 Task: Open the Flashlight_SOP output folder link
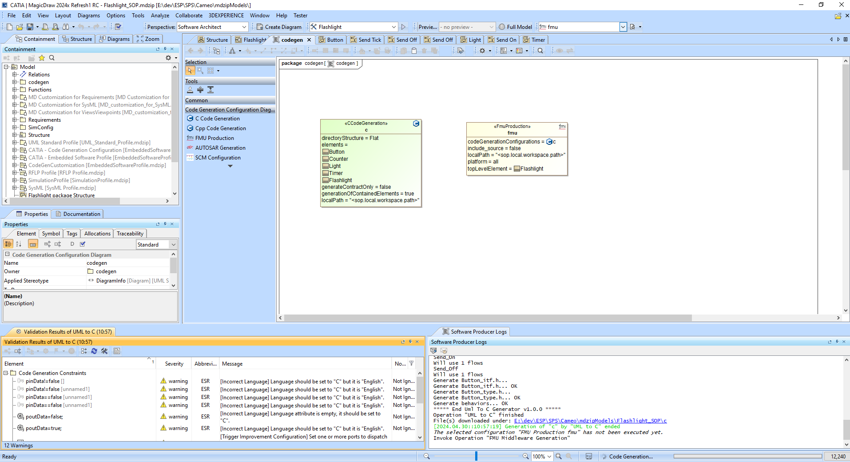coord(590,421)
